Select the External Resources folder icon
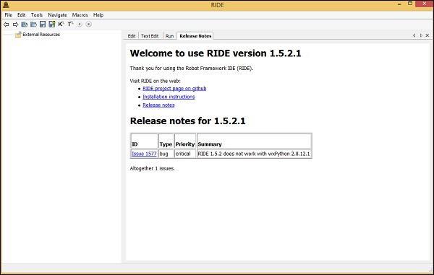The height and width of the screenshot is (275, 434). click(x=18, y=35)
